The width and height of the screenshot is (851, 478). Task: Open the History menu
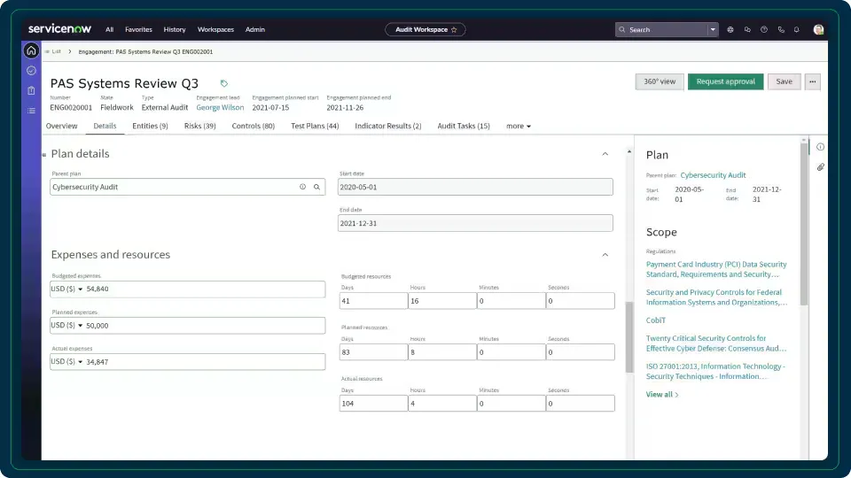click(x=175, y=30)
